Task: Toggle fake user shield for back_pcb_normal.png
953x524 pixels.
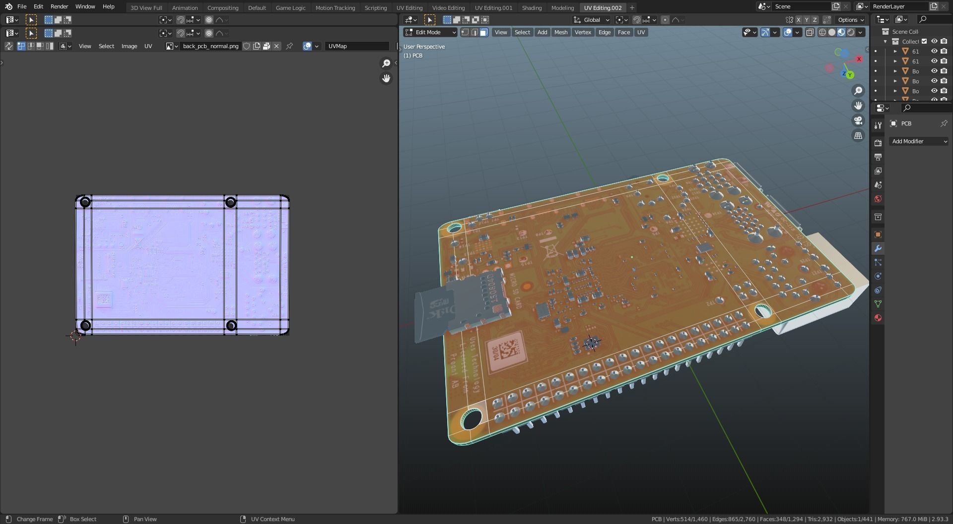Action: click(x=247, y=46)
